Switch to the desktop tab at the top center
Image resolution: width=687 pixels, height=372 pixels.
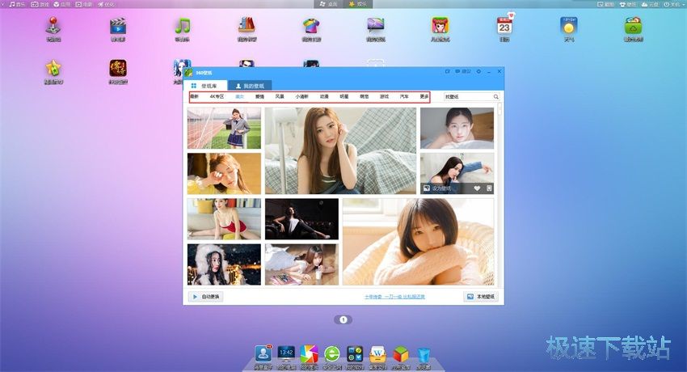pos(329,4)
